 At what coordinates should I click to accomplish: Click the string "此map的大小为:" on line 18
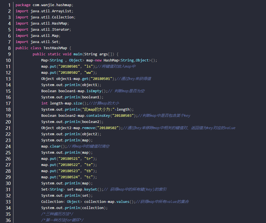[98, 110]
